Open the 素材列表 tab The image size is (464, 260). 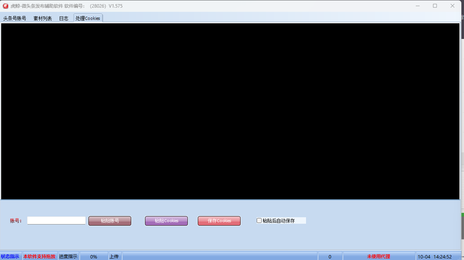pos(42,18)
